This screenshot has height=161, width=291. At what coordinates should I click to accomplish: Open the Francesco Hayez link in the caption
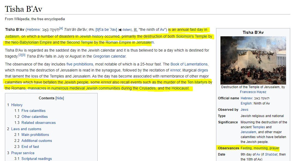[253, 92]
